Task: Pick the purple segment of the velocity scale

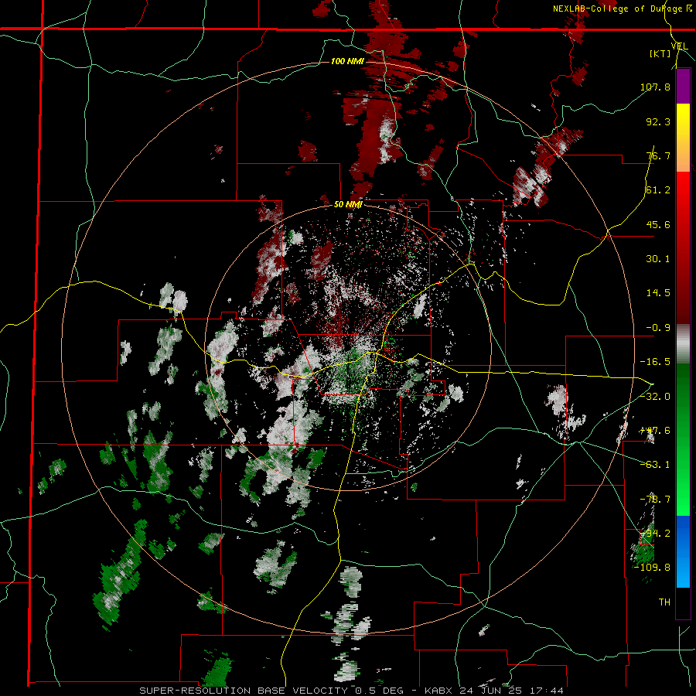Action: pos(683,87)
